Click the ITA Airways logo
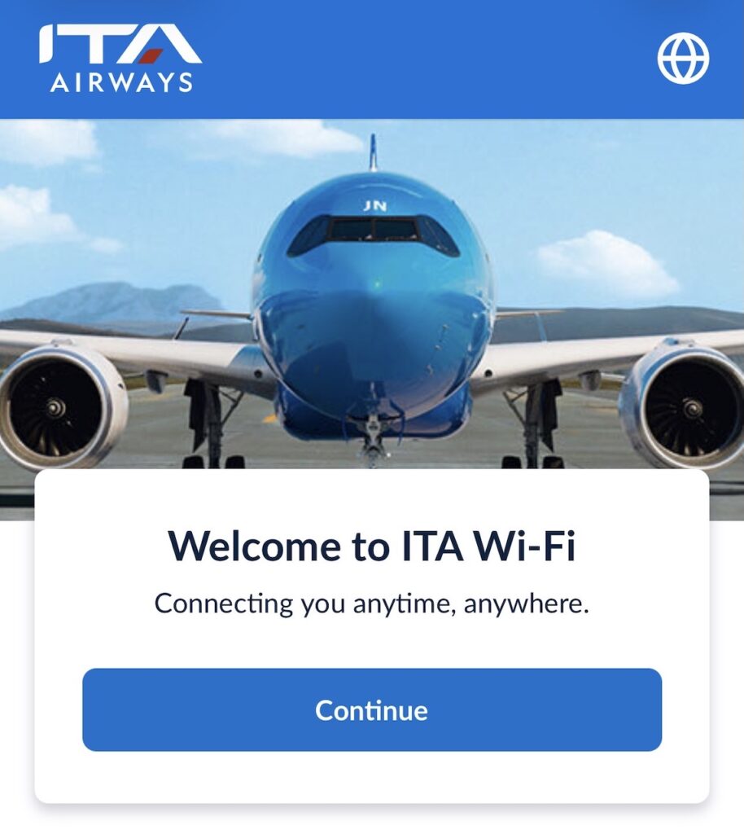744x834 pixels. click(x=120, y=59)
